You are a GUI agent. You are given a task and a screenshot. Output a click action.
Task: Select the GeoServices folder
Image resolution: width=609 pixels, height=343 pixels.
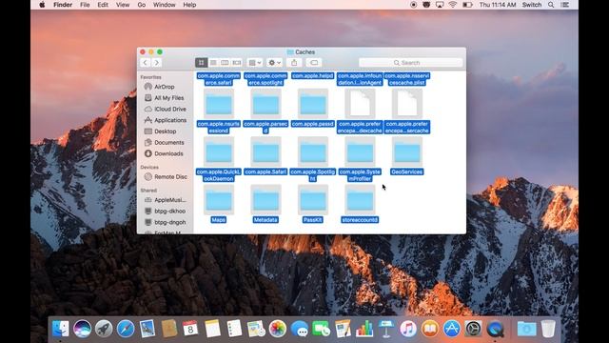[x=407, y=152]
